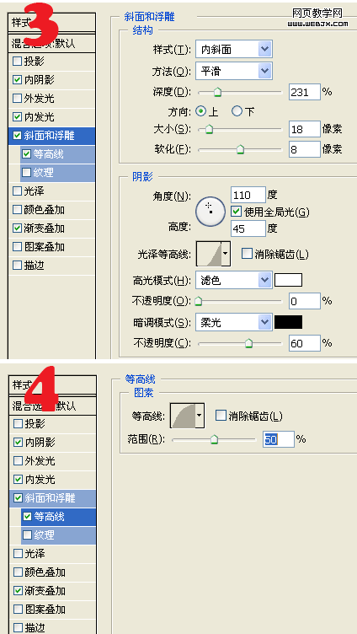Check 投影 in the Bevel settings dialog
The height and width of the screenshot is (634, 357).
click(x=17, y=62)
